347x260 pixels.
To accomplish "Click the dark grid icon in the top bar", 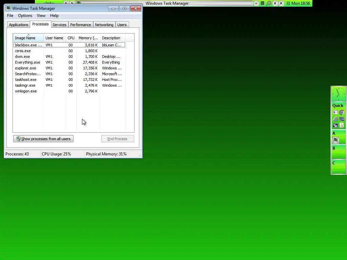I will (x=263, y=3).
